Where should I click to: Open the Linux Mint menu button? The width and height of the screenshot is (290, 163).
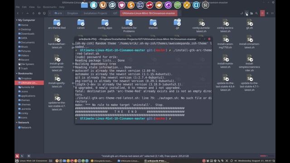coord(17,161)
